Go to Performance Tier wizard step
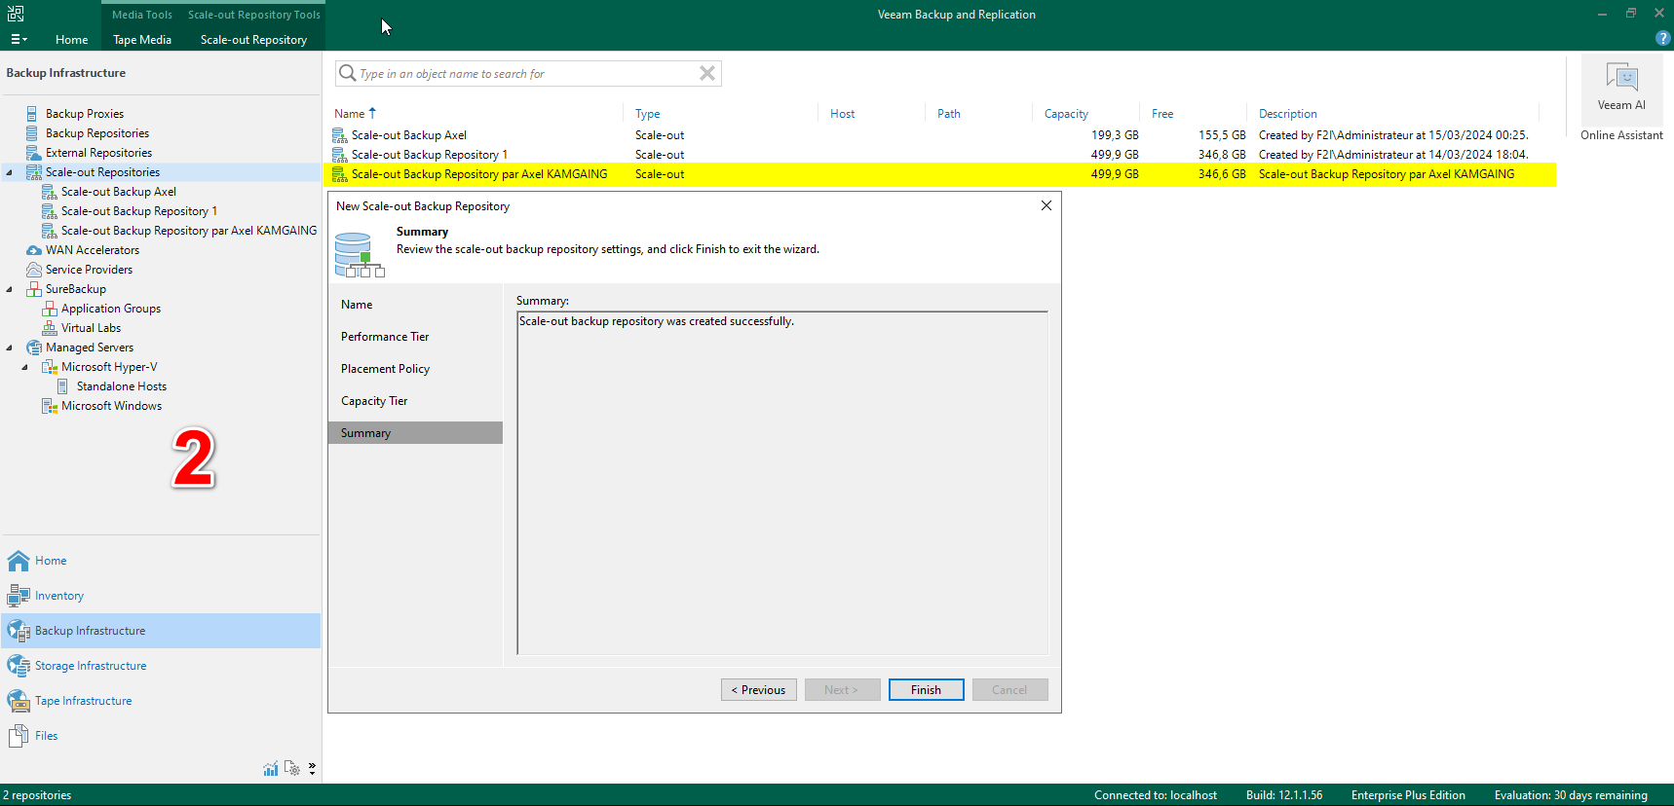The height and width of the screenshot is (806, 1674). point(385,337)
